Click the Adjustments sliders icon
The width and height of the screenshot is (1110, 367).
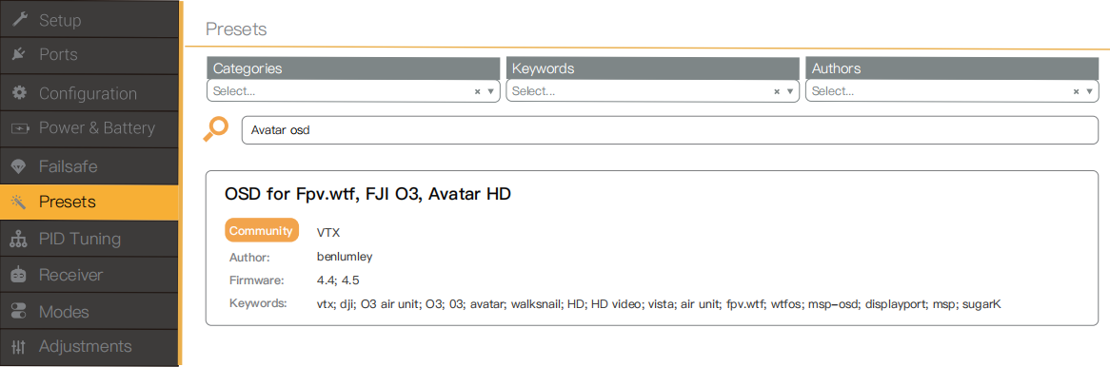(x=20, y=346)
